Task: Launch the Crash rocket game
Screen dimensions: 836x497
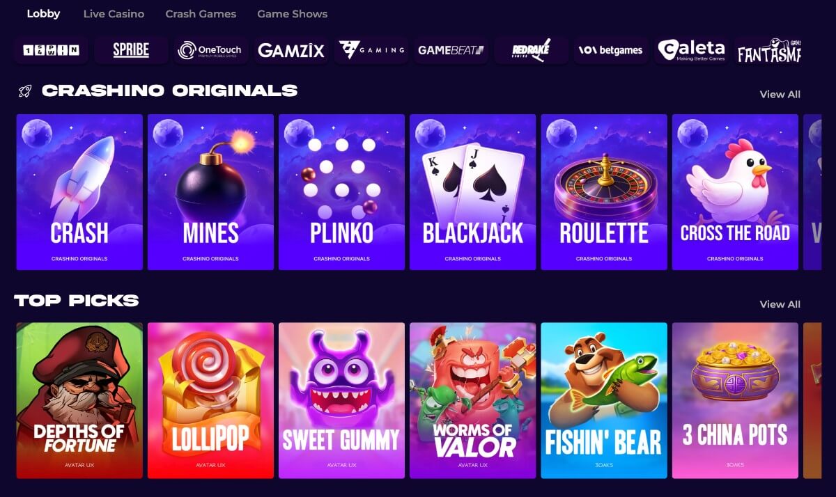Action: tap(79, 192)
